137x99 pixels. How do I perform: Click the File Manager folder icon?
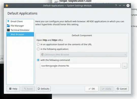8,26
